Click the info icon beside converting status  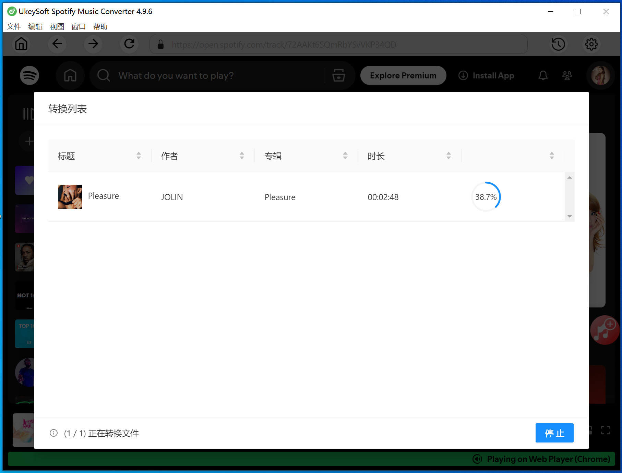click(53, 433)
